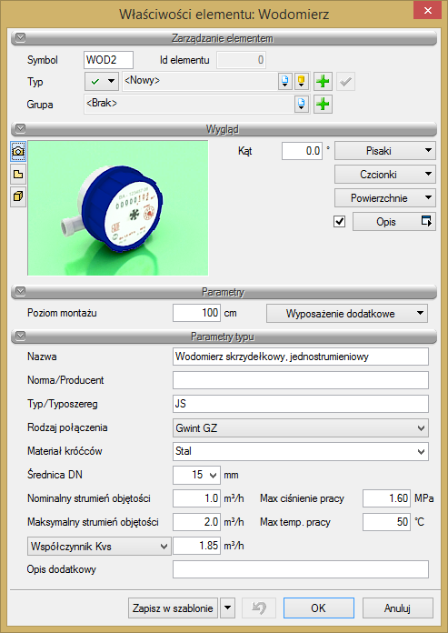
Task: Toggle the Opis description checkbox
Action: [x=340, y=222]
